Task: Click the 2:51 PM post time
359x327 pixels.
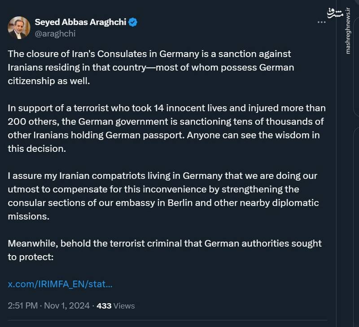Action: tap(22, 306)
